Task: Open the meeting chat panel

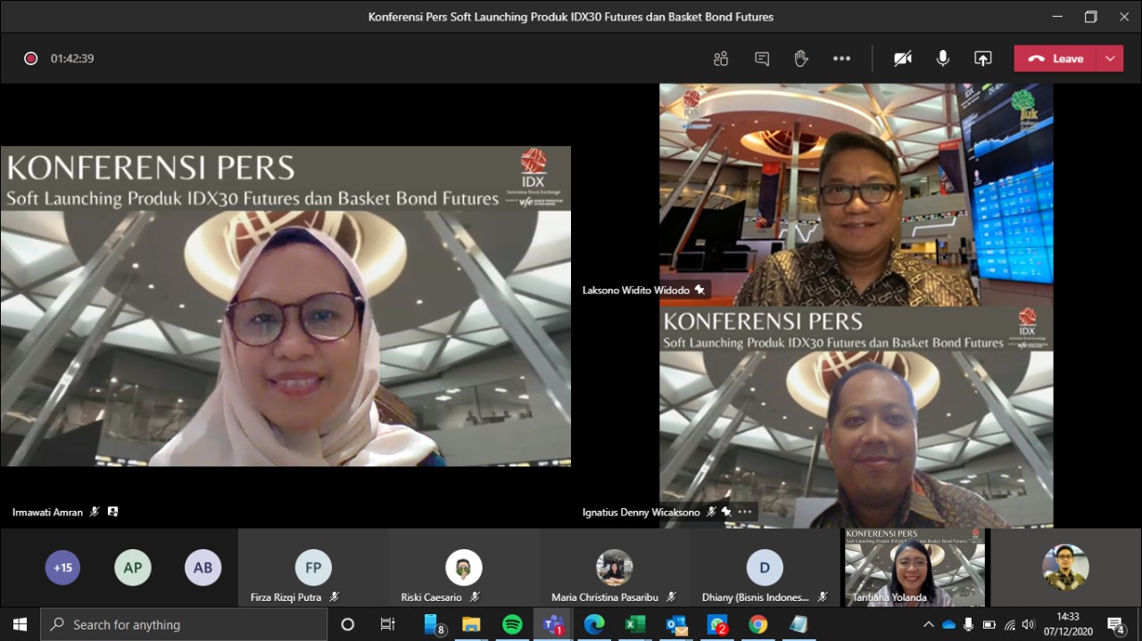Action: (762, 59)
